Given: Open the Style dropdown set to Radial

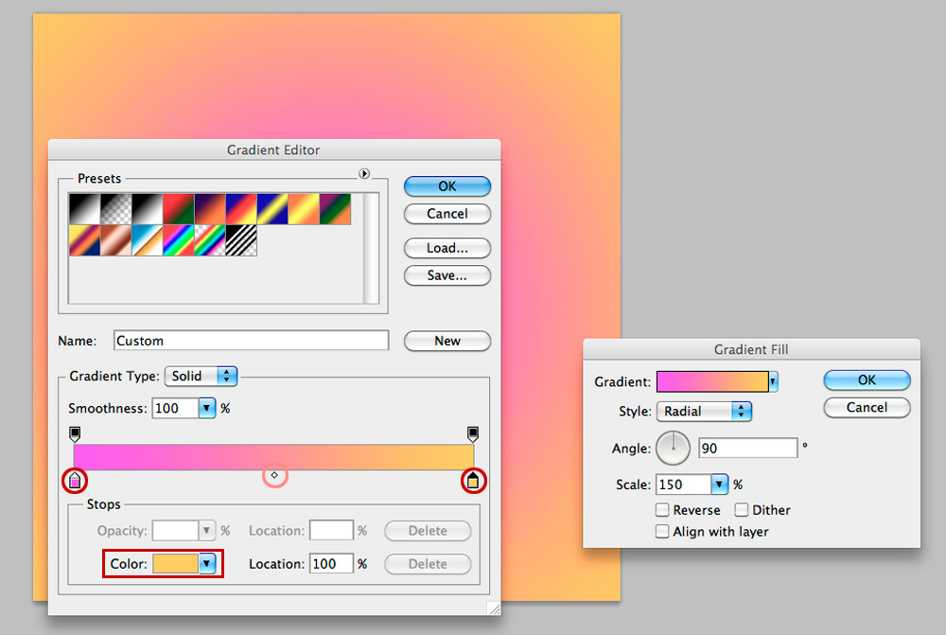Looking at the screenshot, I should (704, 412).
